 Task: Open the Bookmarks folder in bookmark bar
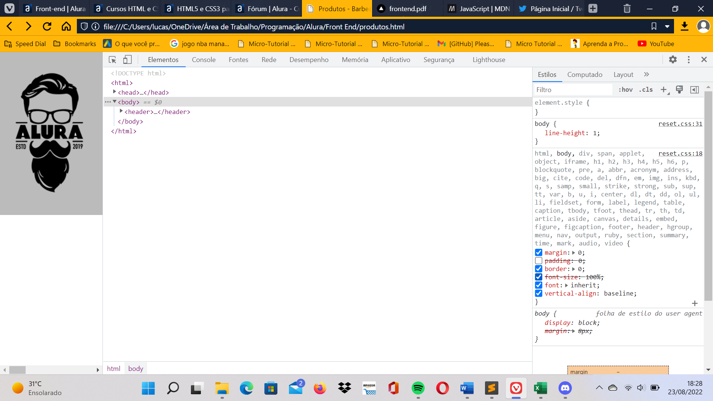(75, 44)
